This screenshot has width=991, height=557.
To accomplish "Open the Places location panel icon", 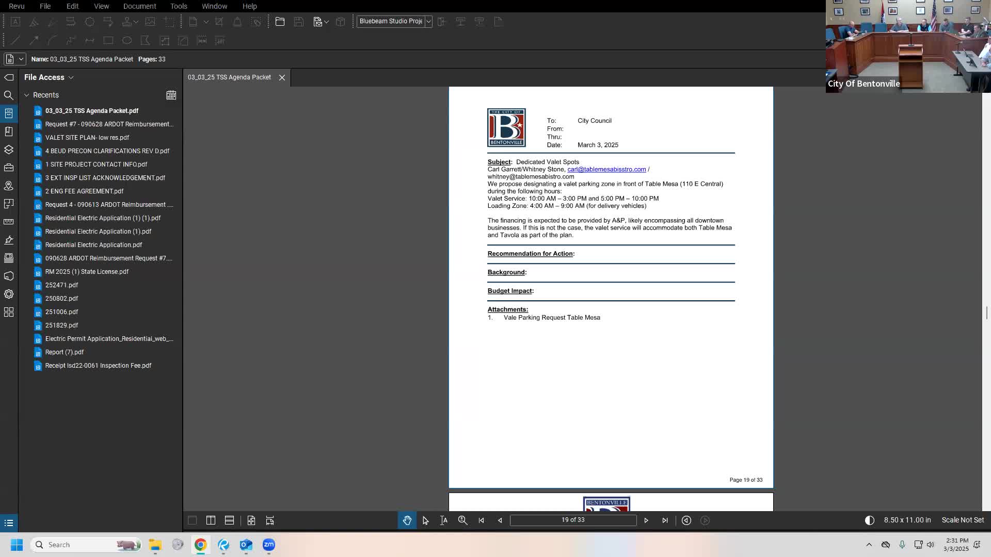I will coord(9,186).
